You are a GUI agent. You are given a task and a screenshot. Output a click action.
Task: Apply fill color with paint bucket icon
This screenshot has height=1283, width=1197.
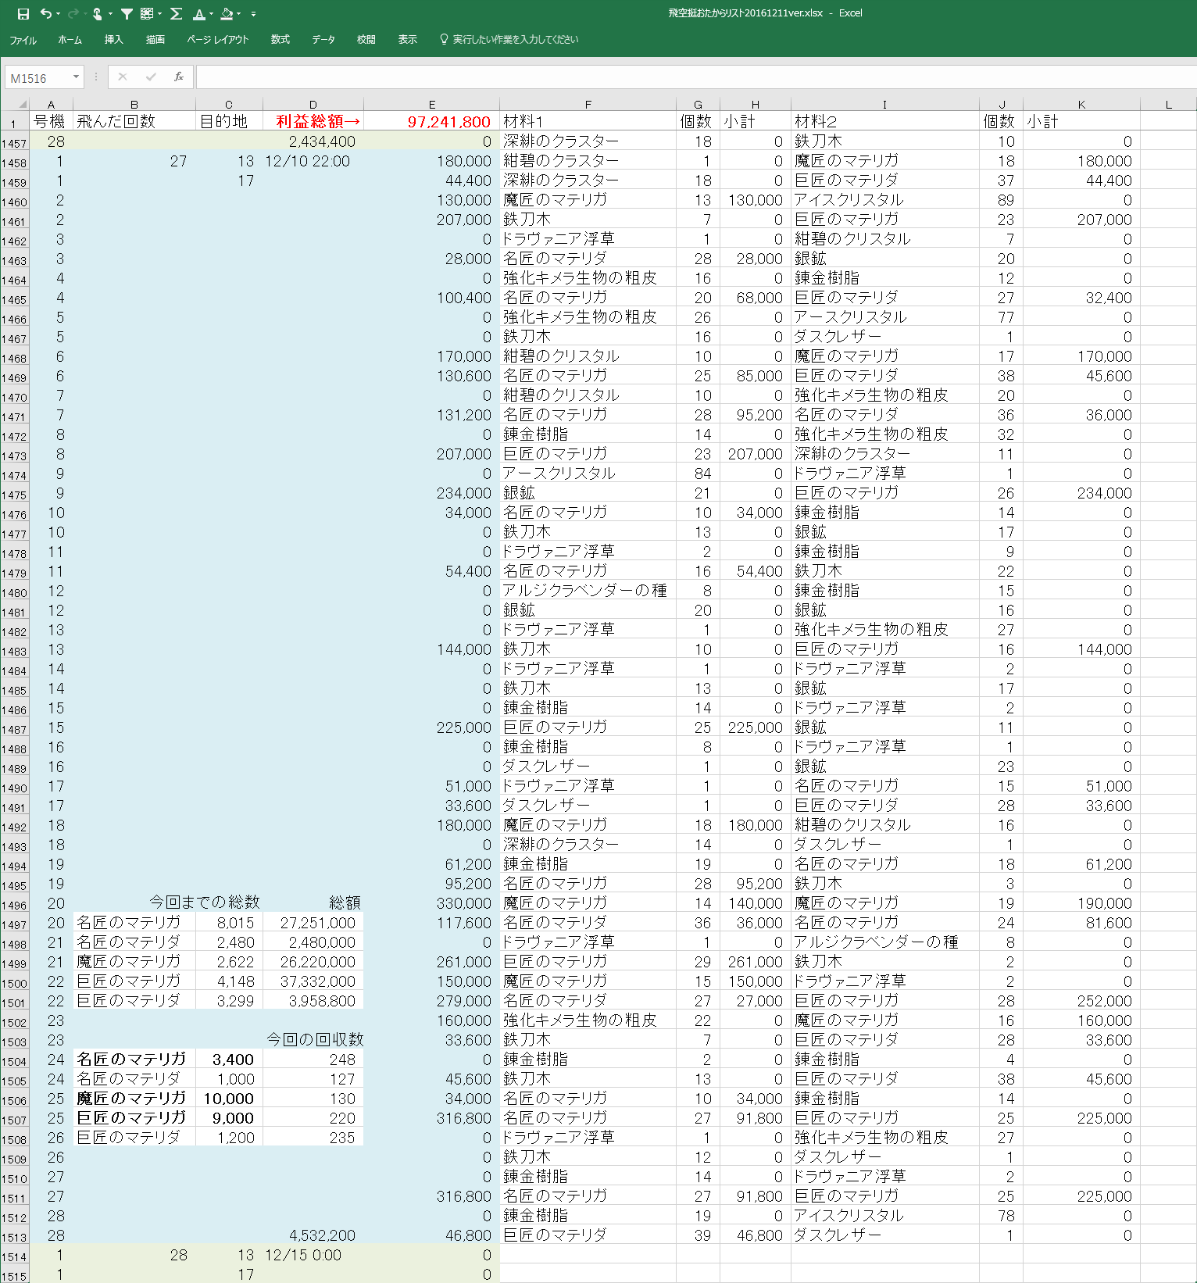tap(226, 13)
